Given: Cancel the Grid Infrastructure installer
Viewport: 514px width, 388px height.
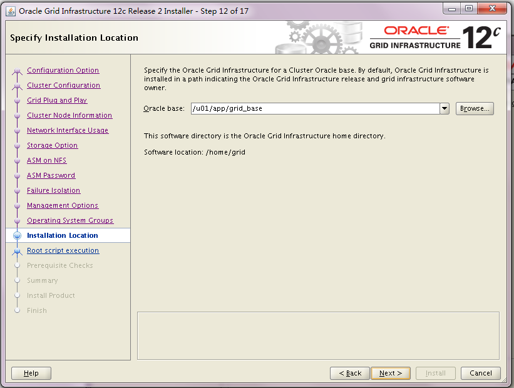Looking at the screenshot, I should (481, 373).
